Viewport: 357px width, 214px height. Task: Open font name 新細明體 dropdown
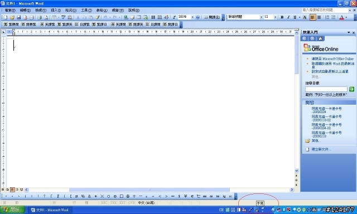(x=261, y=17)
